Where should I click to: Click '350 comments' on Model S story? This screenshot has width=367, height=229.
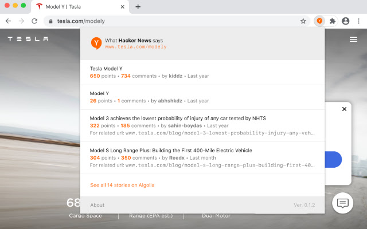139,158
